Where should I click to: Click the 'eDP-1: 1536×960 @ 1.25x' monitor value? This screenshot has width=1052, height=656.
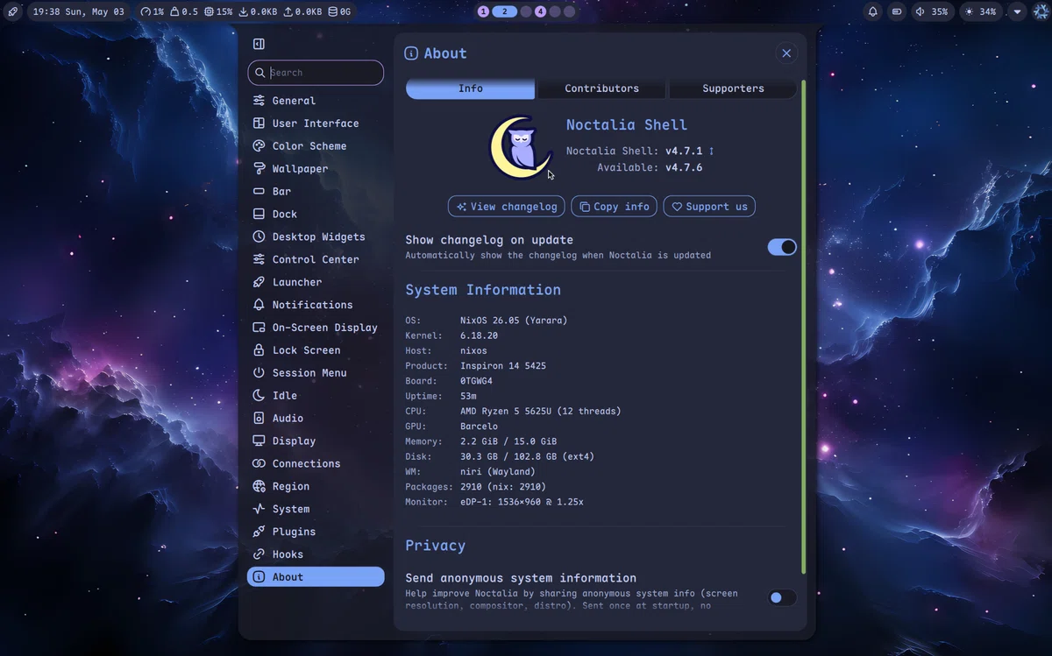tap(522, 502)
